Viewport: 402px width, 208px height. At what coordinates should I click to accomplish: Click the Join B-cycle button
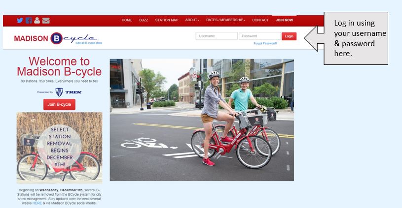click(59, 105)
